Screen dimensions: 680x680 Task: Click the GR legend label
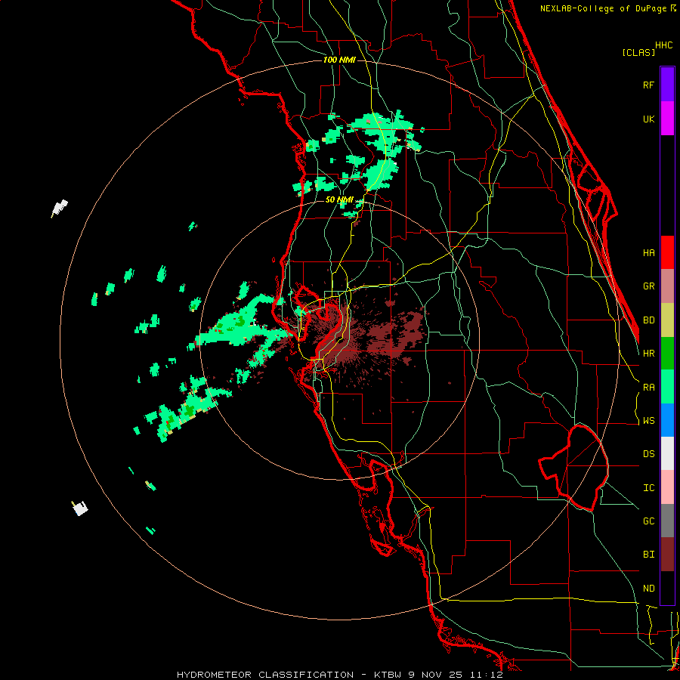[x=648, y=286]
